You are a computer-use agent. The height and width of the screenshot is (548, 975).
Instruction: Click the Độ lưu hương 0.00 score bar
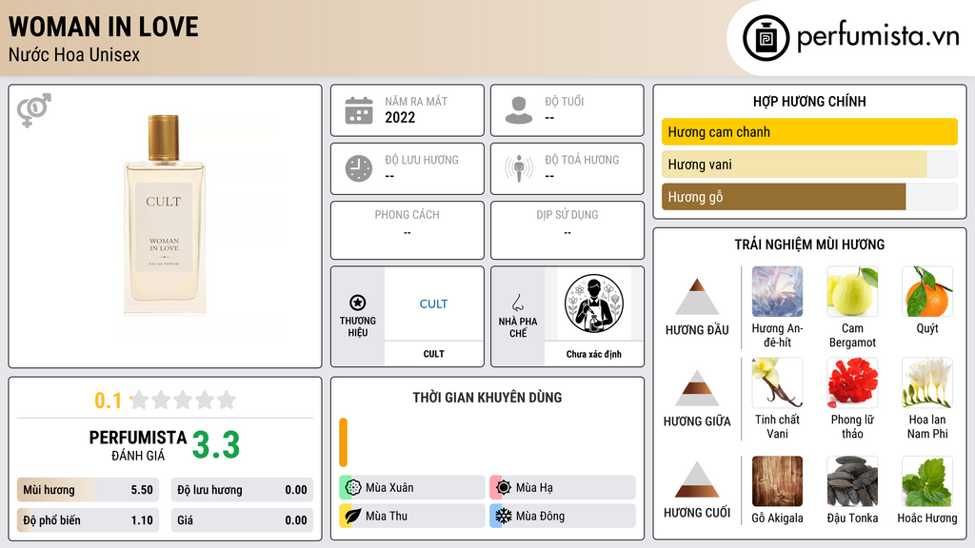(242, 490)
